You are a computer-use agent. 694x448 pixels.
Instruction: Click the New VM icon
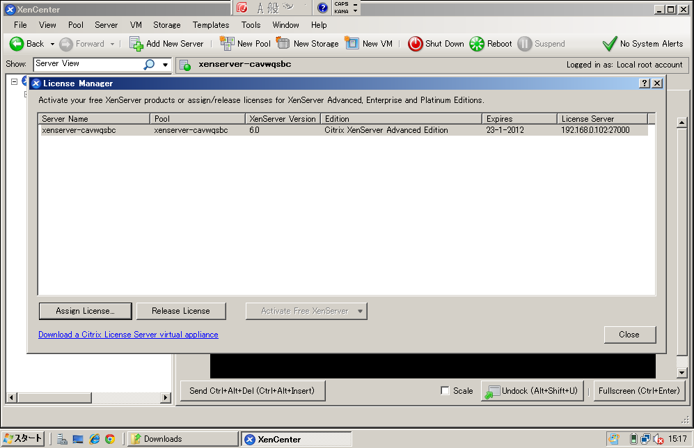(x=352, y=43)
